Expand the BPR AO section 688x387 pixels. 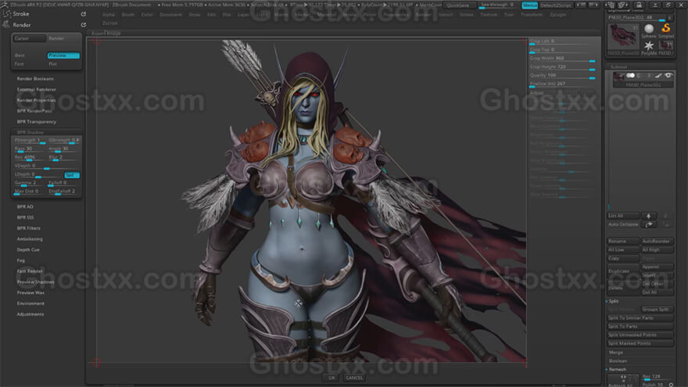coord(25,206)
